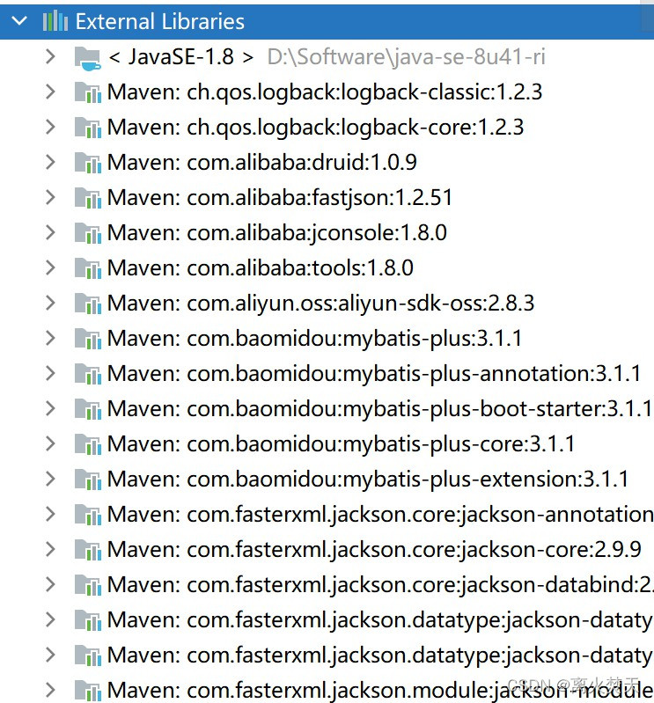Select Maven: com.baomidou:mybatis-plus-boot-starter:3.1.1
Viewport: 654px width, 703px height.
pos(380,409)
